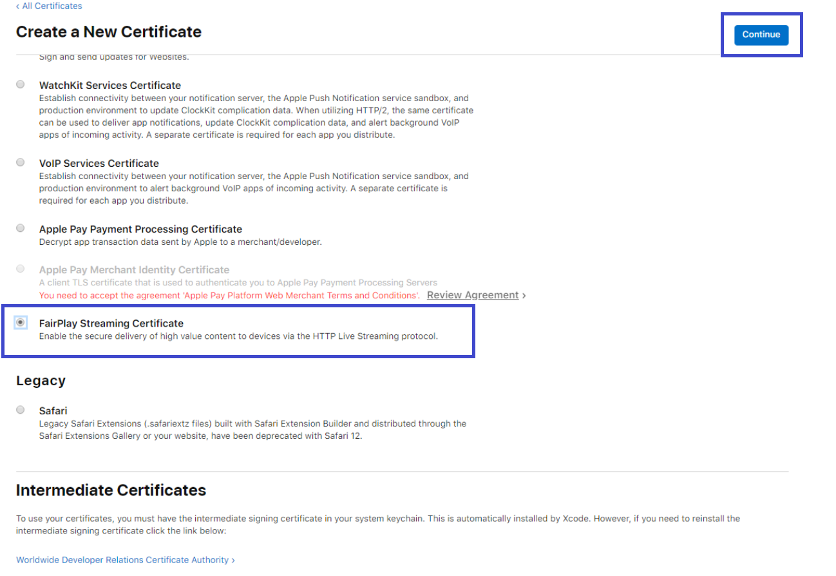Select WatchKit Services Certificate radio button
Screen dimensions: 836x576
pos(21,84)
